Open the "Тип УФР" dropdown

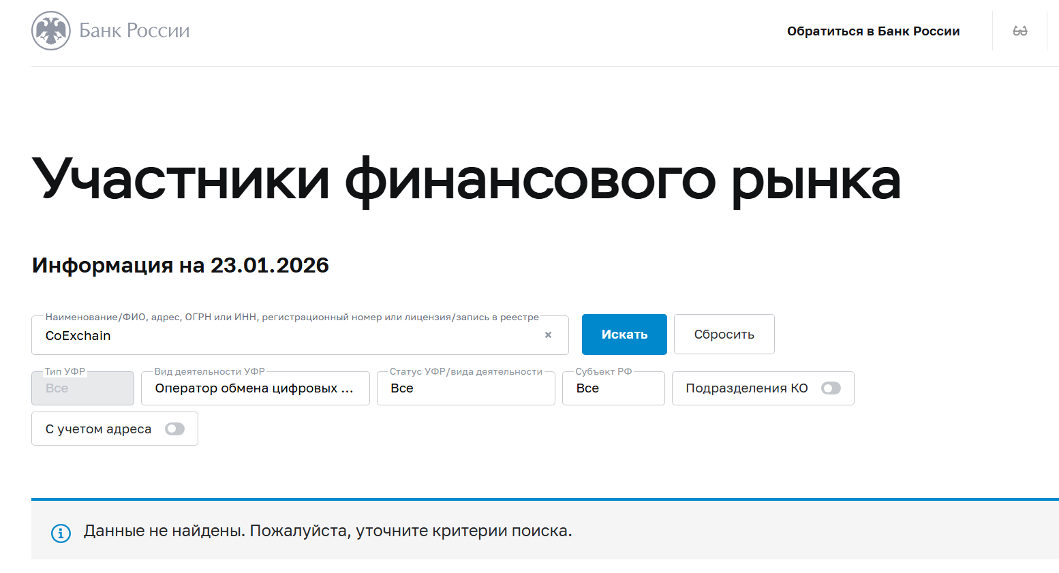pyautogui.click(x=82, y=388)
